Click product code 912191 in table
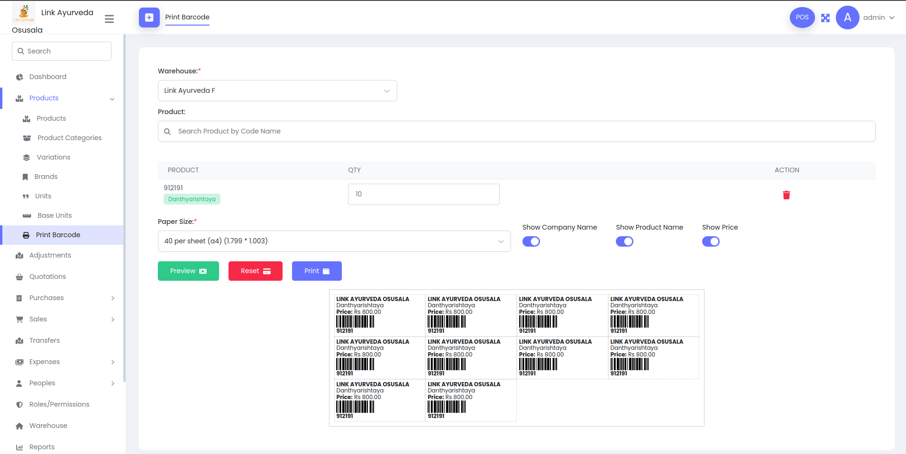 (174, 188)
